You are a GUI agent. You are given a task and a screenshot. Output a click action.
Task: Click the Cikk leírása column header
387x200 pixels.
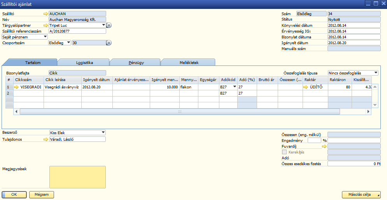(x=63, y=80)
